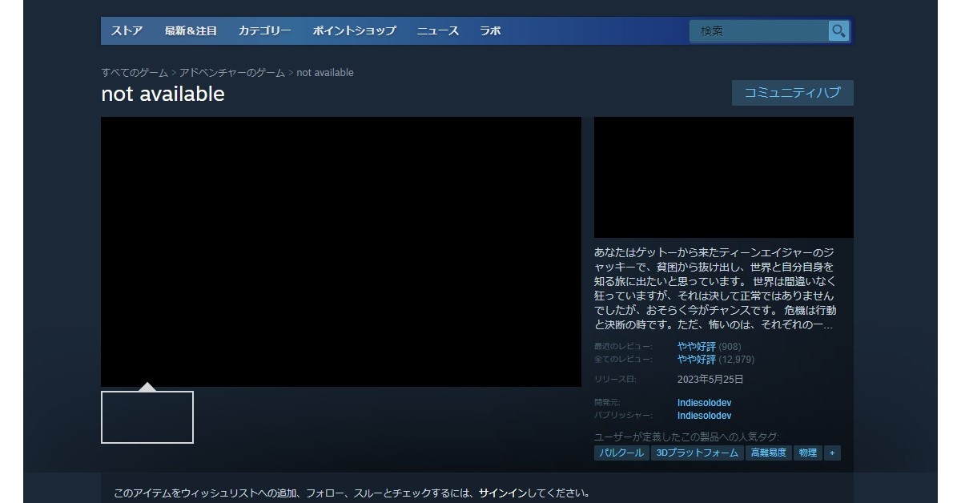The width and height of the screenshot is (961, 503).
Task: Open the developer Indiesolodev link
Action: [x=704, y=403]
